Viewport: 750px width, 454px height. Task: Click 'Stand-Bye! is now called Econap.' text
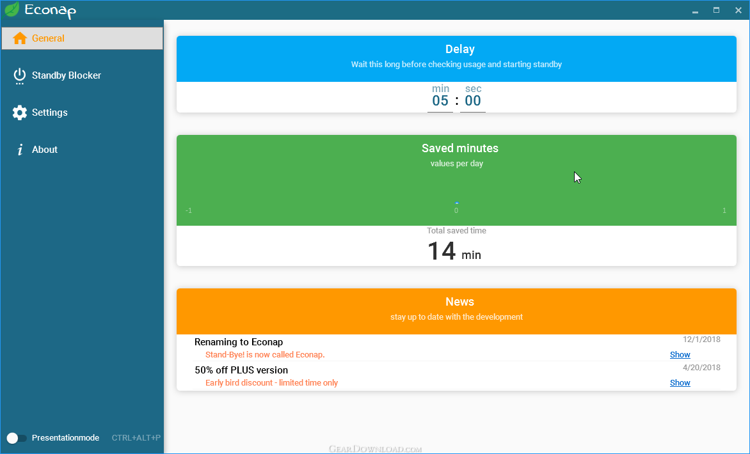tap(265, 355)
